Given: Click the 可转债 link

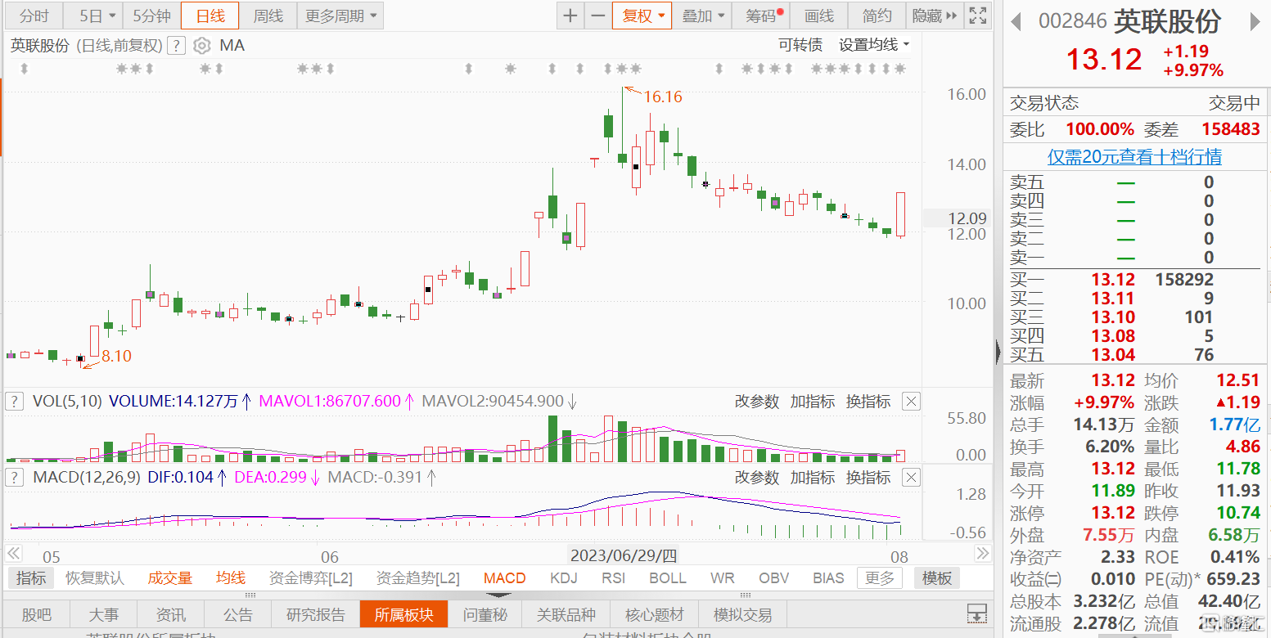Looking at the screenshot, I should click(800, 45).
